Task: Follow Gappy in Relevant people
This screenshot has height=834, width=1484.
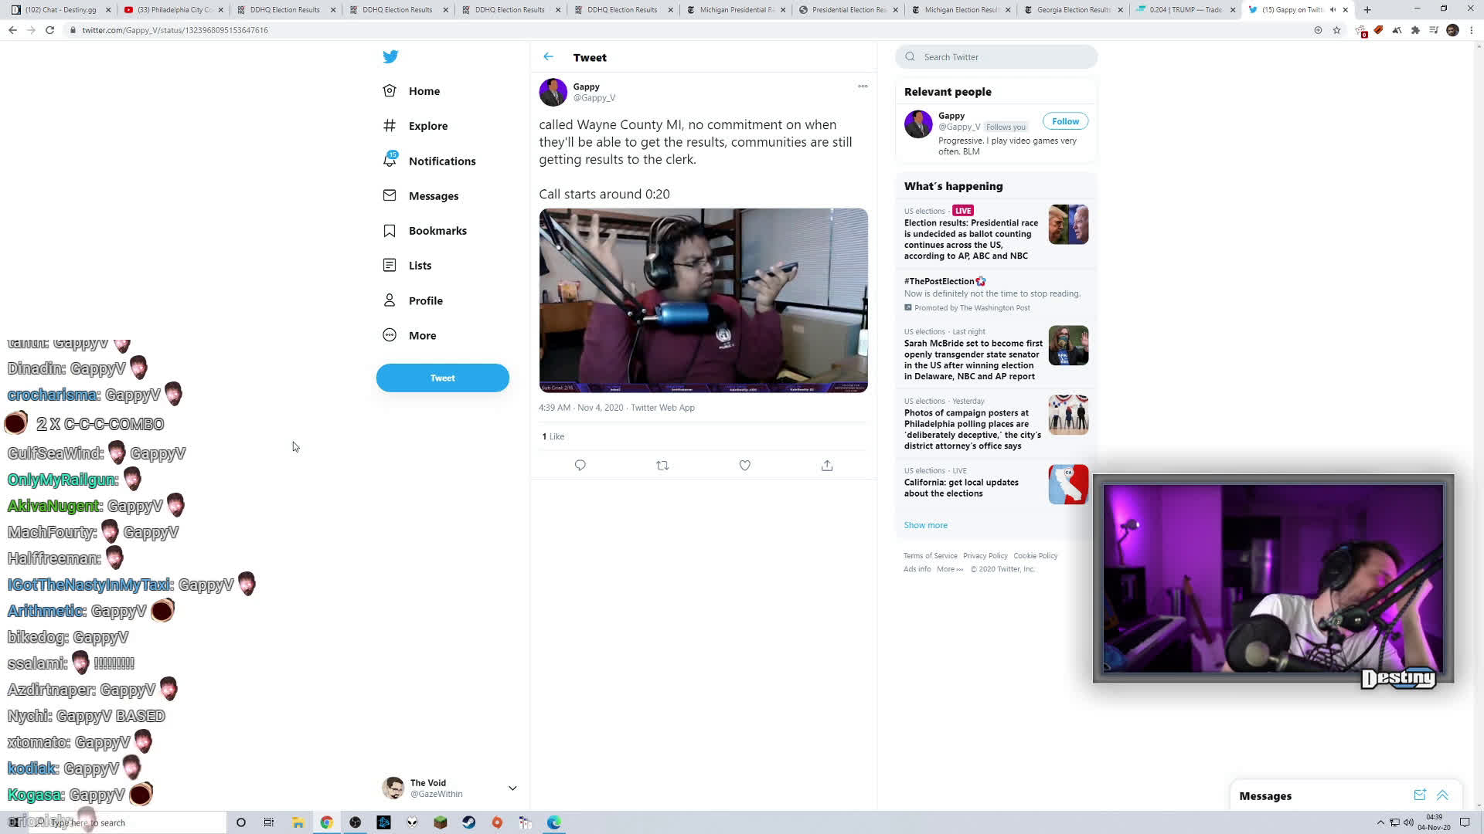Action: (x=1065, y=121)
